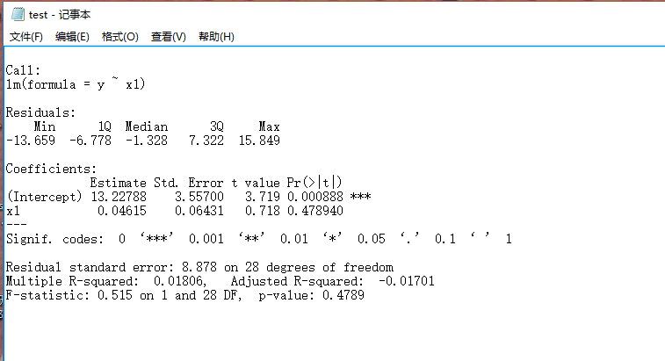Click the lm(formula = y ~ x1) text
Screen dimensions: 665x361
tap(76, 84)
